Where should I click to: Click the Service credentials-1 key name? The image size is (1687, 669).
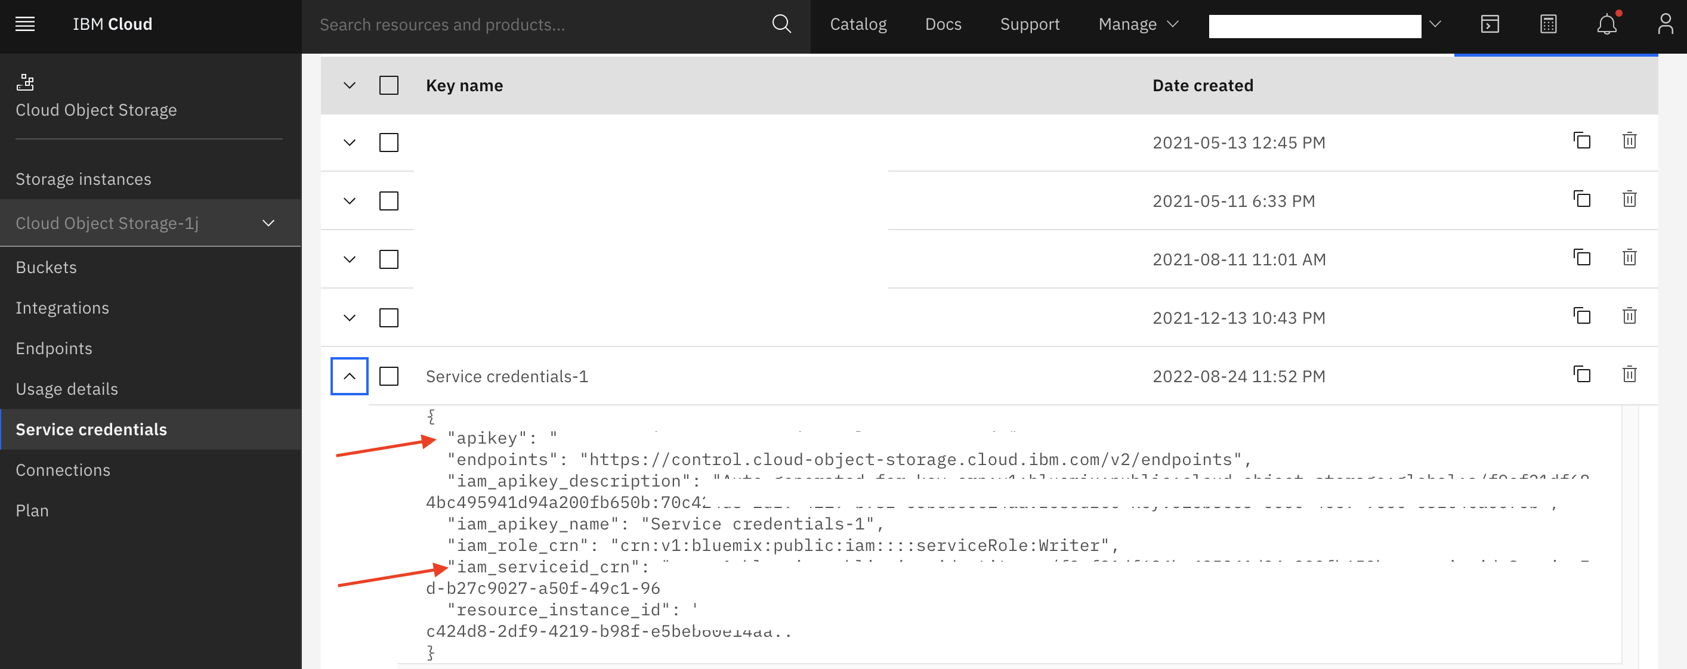[x=507, y=376]
